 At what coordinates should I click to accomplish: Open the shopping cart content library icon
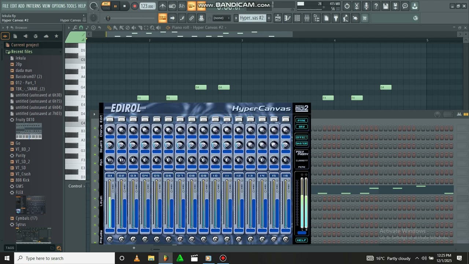(365, 18)
